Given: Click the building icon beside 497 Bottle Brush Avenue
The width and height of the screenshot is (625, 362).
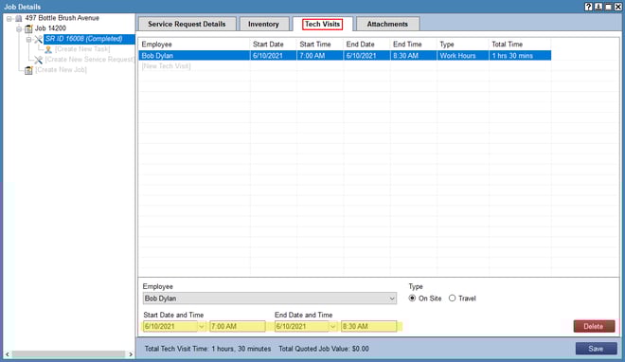Looking at the screenshot, I should [x=18, y=18].
